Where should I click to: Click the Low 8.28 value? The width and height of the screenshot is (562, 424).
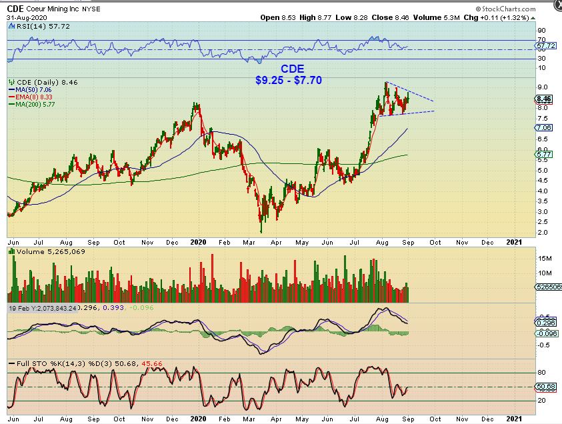point(351,17)
